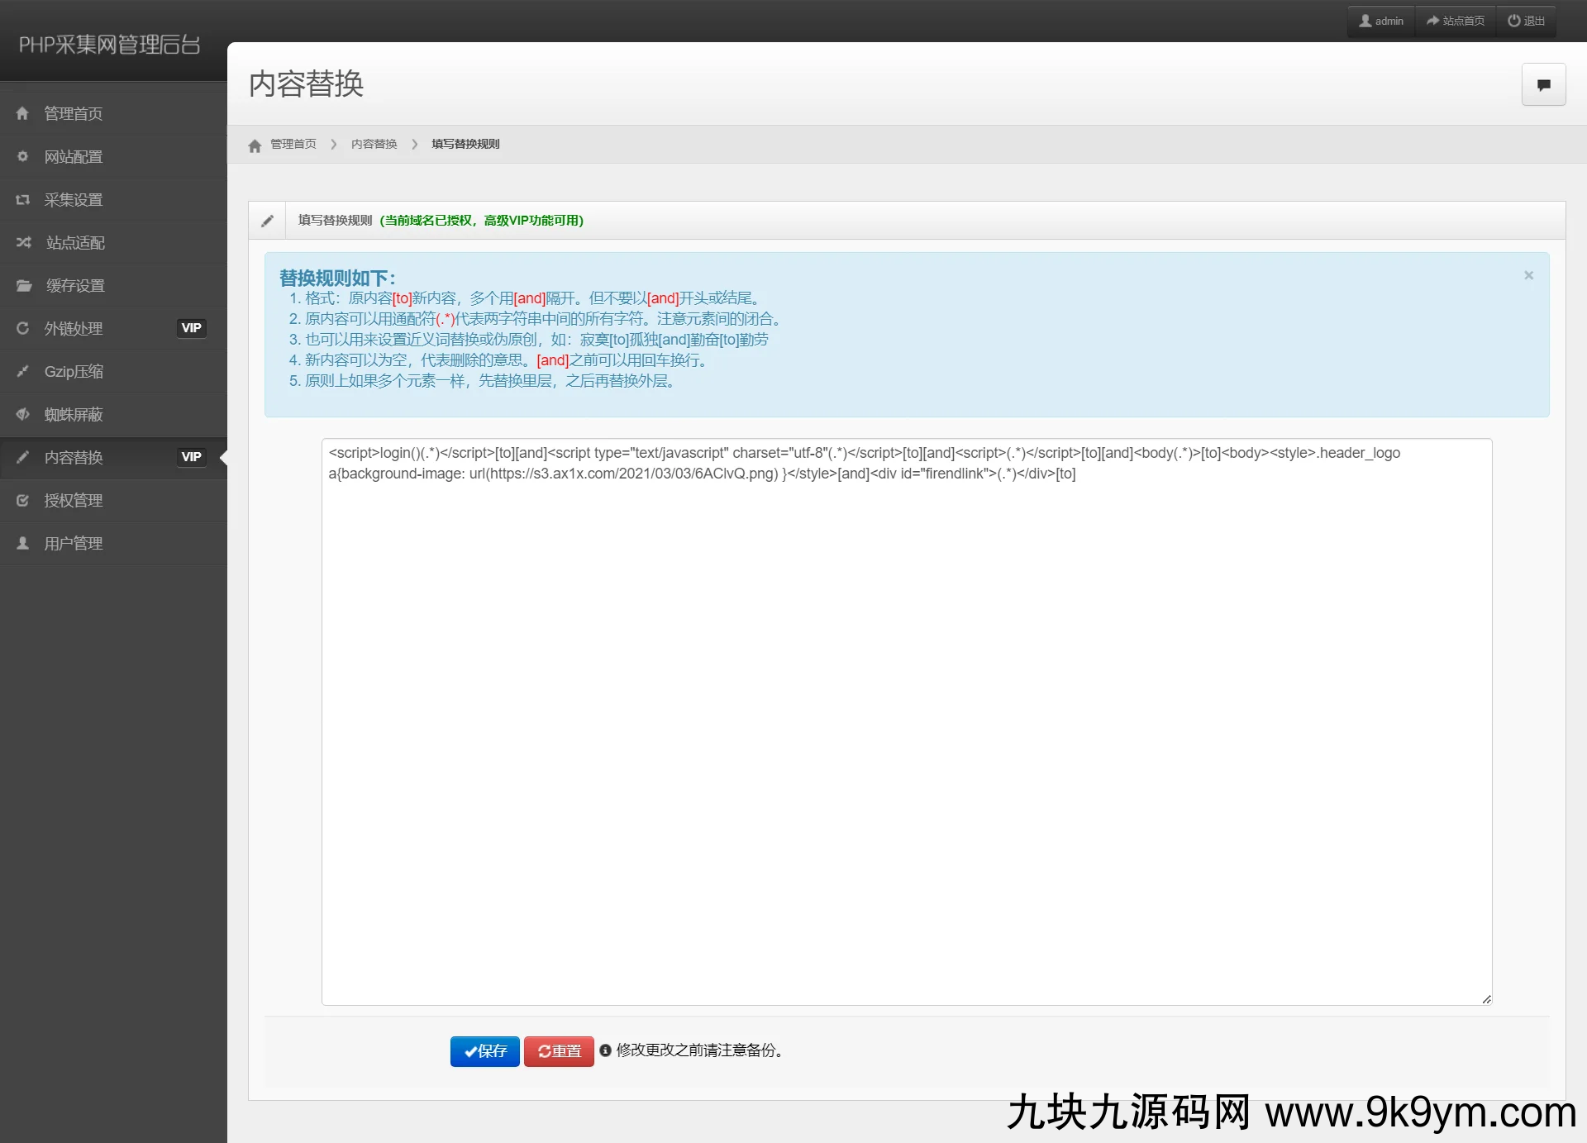Click the folder icon for 缓存设置
The image size is (1587, 1143).
tap(23, 285)
